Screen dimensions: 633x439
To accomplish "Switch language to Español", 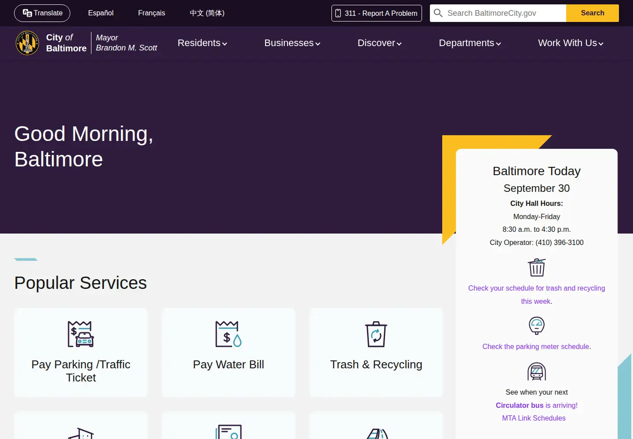I will (x=101, y=13).
